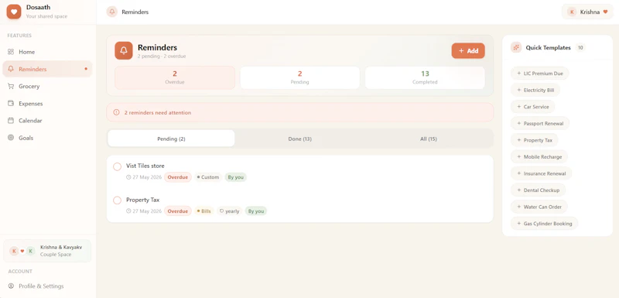Click By you tag on Property Tax reminder
The image size is (619, 298).
coord(256,211)
